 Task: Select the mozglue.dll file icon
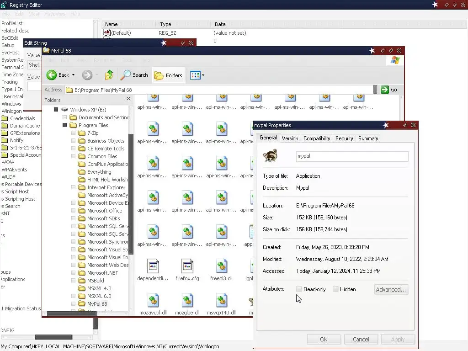pyautogui.click(x=187, y=300)
